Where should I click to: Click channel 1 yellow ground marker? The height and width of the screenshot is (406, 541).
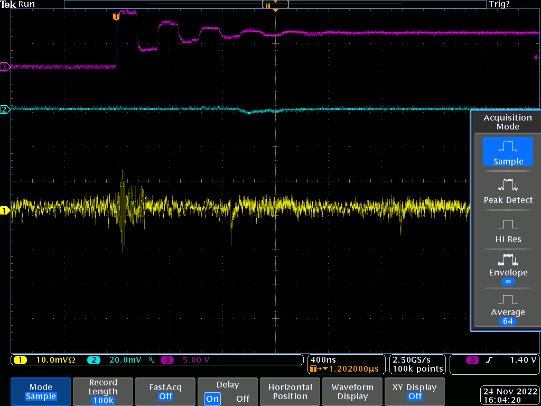5,211
